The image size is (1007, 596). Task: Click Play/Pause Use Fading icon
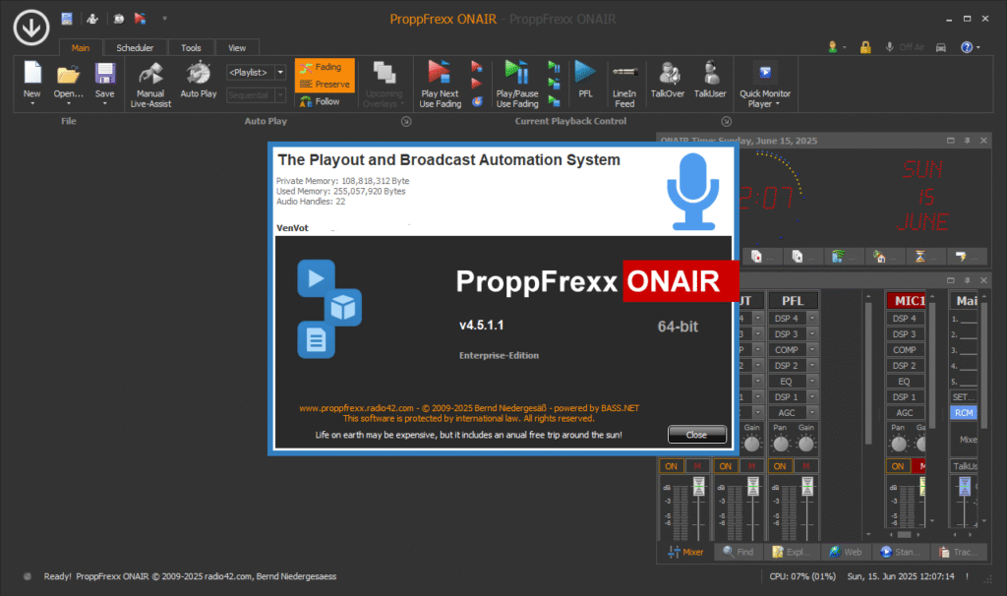pos(516,75)
